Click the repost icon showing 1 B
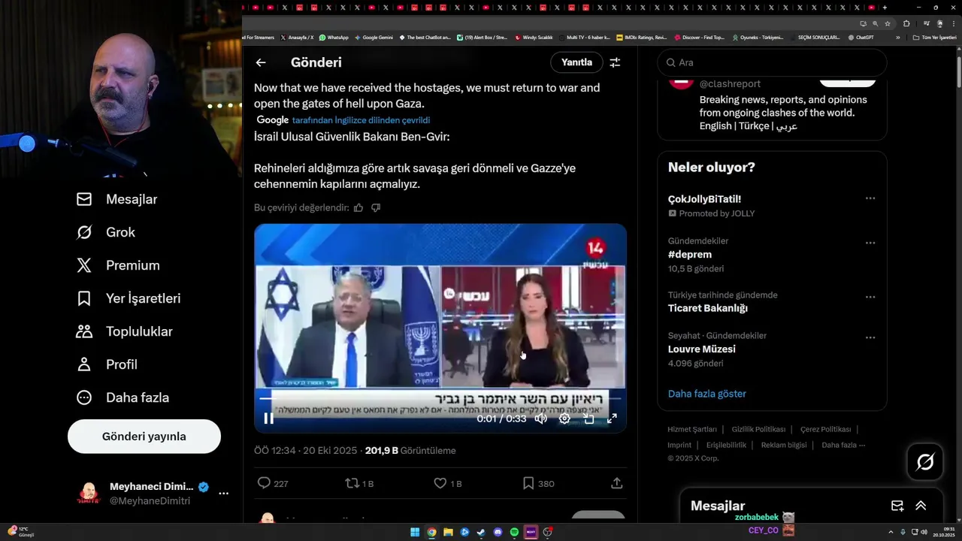The width and height of the screenshot is (962, 541). [x=359, y=483]
